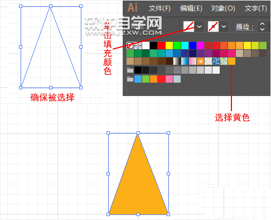Viewport: 271px width, 220px height.
Task: Pick the black swatch in grayscale group
Action: tap(138, 70)
